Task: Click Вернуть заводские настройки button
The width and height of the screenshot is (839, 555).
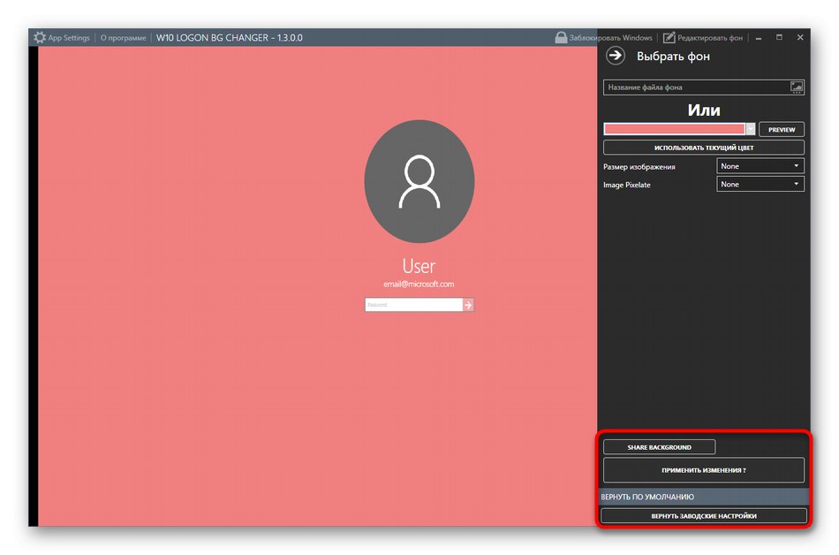Action: click(704, 516)
